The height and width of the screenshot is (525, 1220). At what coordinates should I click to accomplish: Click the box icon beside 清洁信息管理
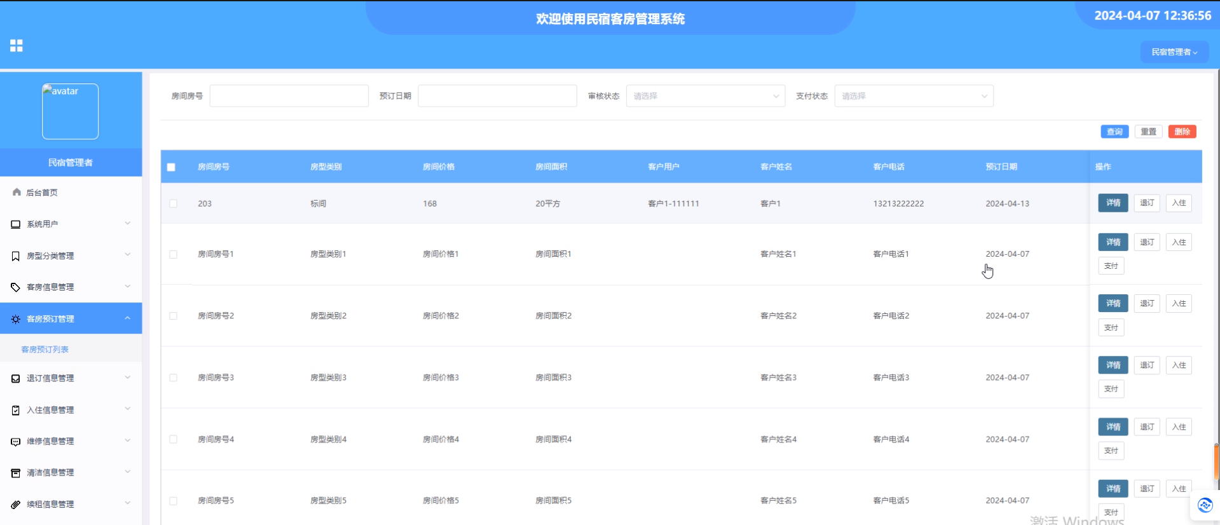point(16,473)
